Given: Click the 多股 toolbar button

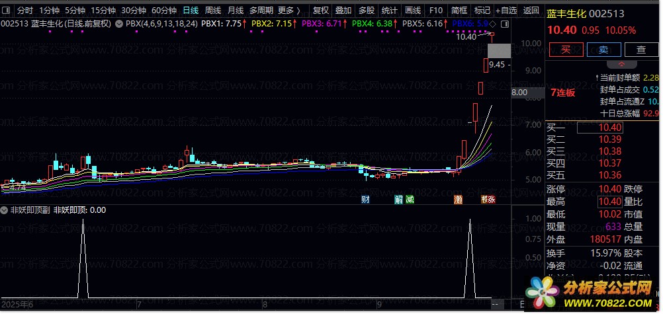Looking at the screenshot, I should click(366, 11).
